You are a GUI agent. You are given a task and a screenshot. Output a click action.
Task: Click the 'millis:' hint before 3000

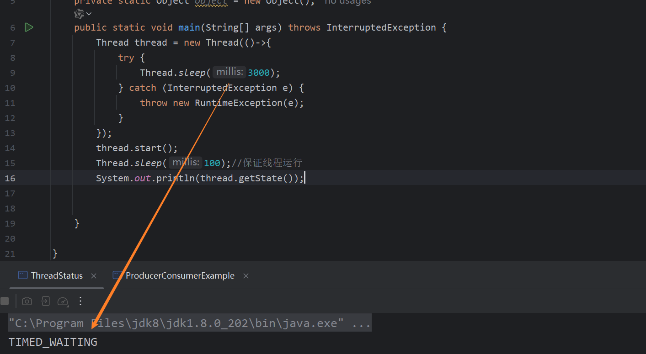pos(229,72)
